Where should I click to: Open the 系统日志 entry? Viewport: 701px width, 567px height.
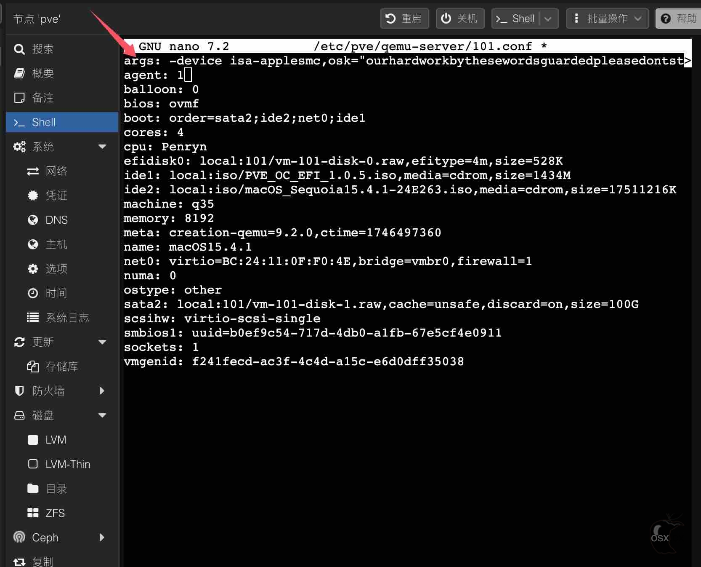point(62,318)
